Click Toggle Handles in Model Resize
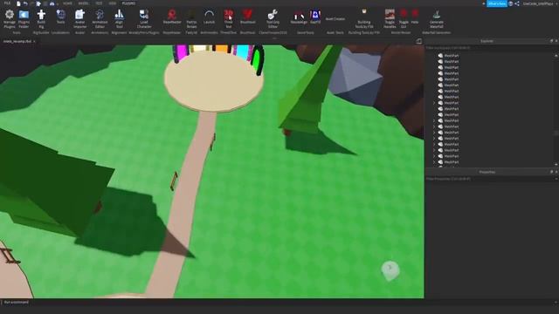Viewport: 559px width, 314px height. pyautogui.click(x=390, y=19)
